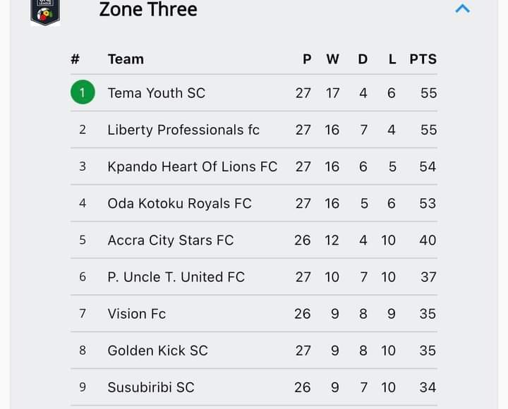The width and height of the screenshot is (508, 409).
Task: Open Golden Kick SC team entry
Action: coord(157,350)
